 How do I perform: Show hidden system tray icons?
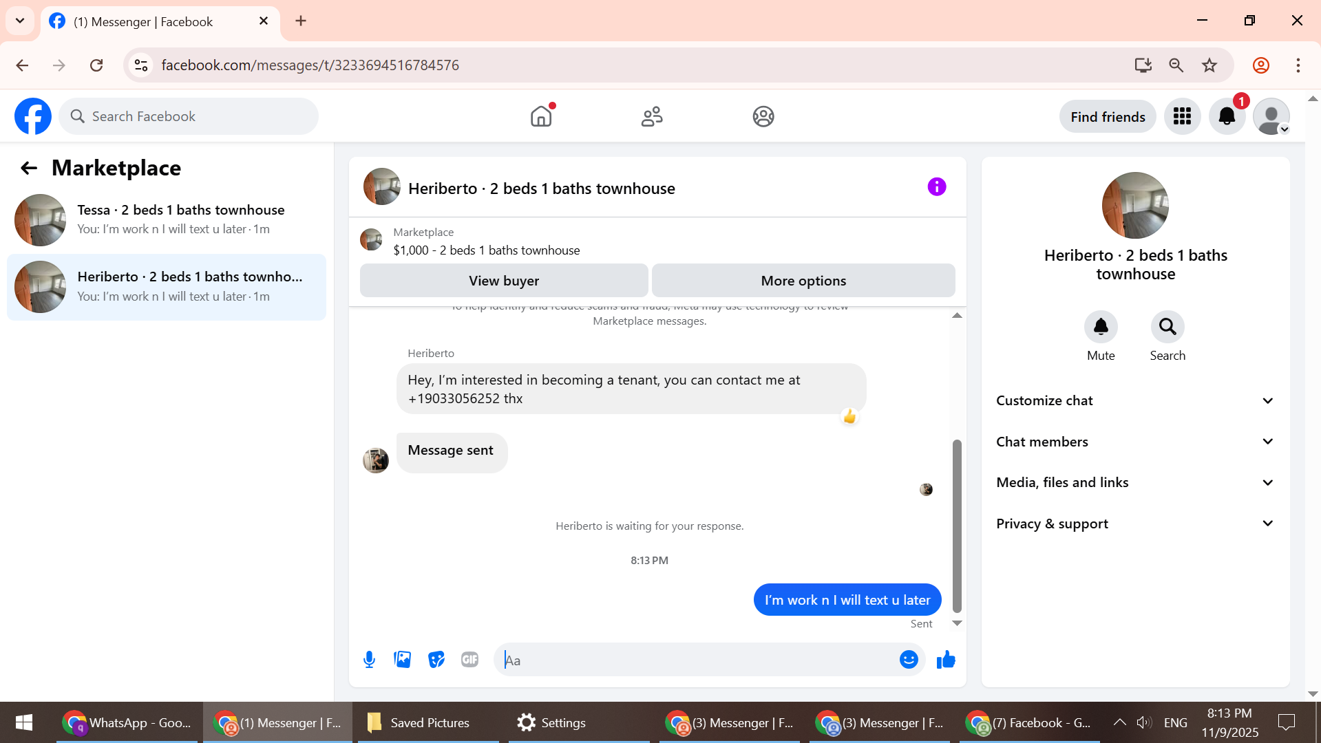tap(1119, 722)
